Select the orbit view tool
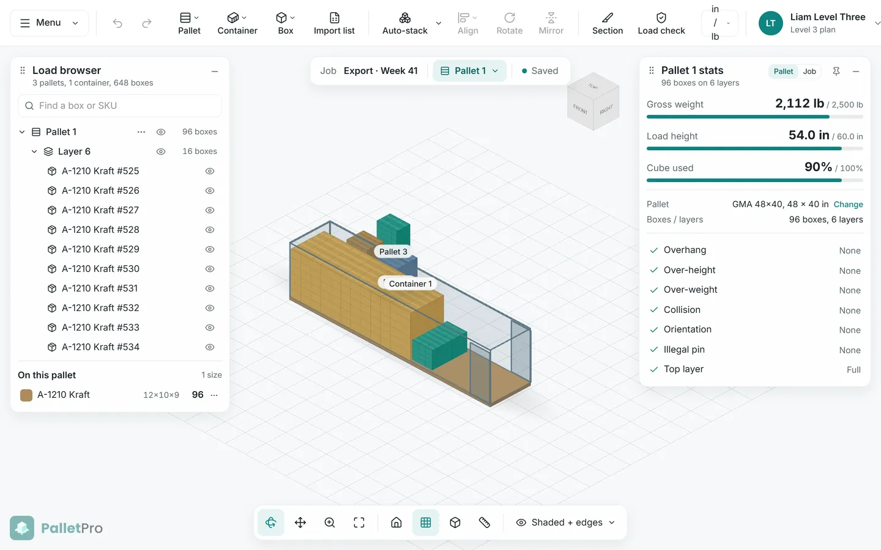881x550 pixels. pos(271,522)
